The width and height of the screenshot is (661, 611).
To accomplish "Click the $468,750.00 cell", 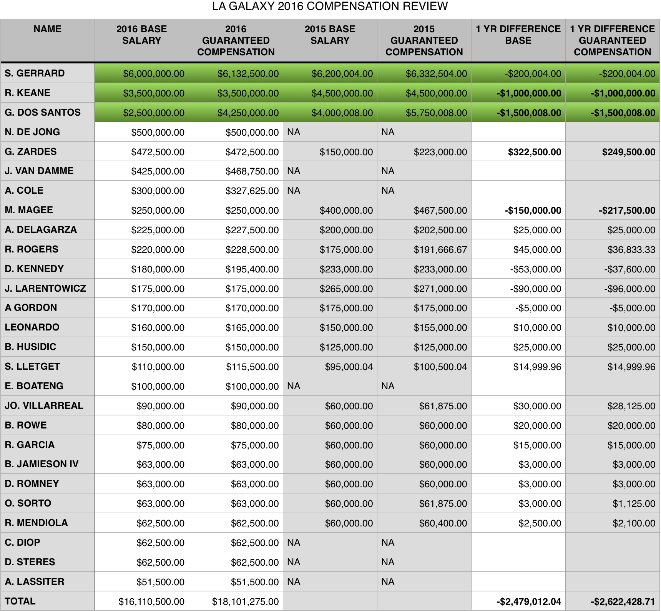I will [x=236, y=171].
